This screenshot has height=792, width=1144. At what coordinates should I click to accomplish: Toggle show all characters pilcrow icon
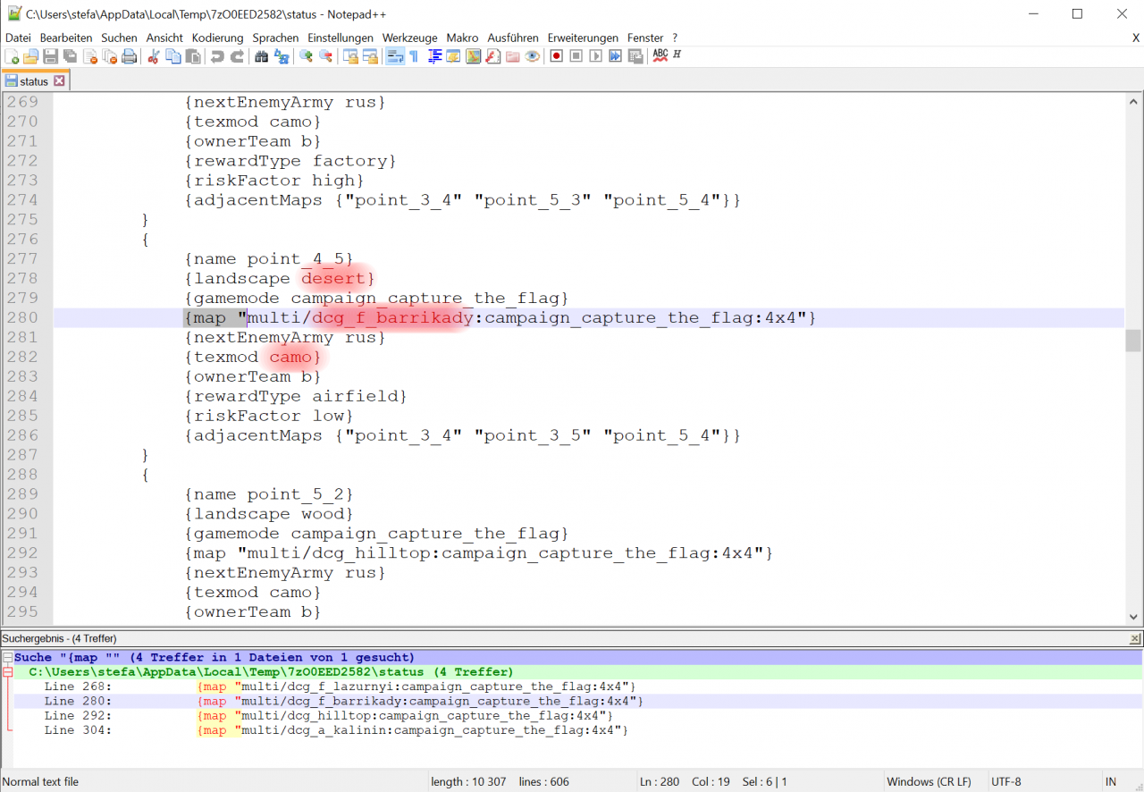pyautogui.click(x=414, y=56)
